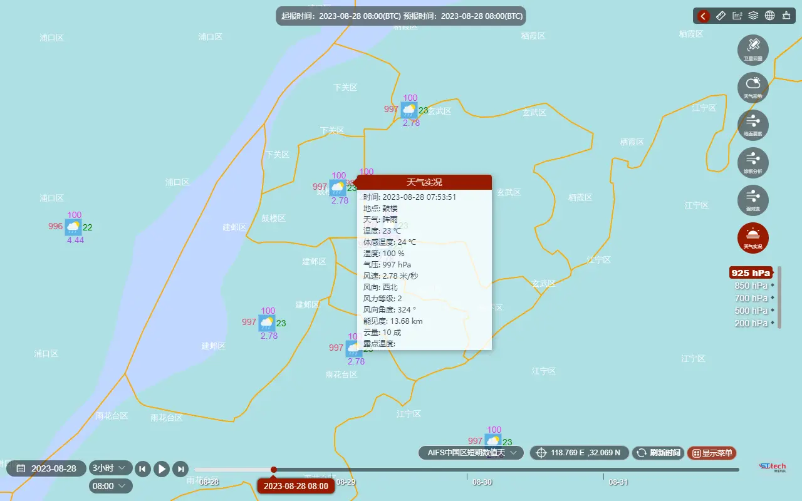
Task: Select the ruler measurement tool
Action: point(721,16)
